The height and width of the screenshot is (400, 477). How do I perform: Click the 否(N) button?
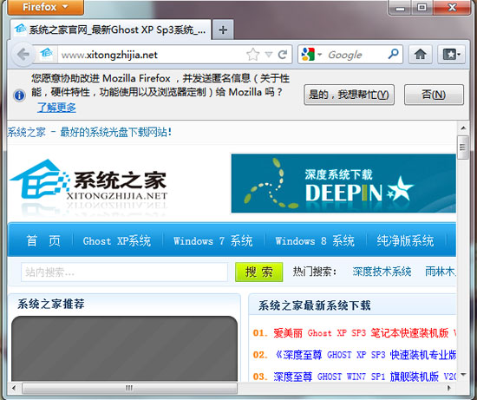(434, 95)
